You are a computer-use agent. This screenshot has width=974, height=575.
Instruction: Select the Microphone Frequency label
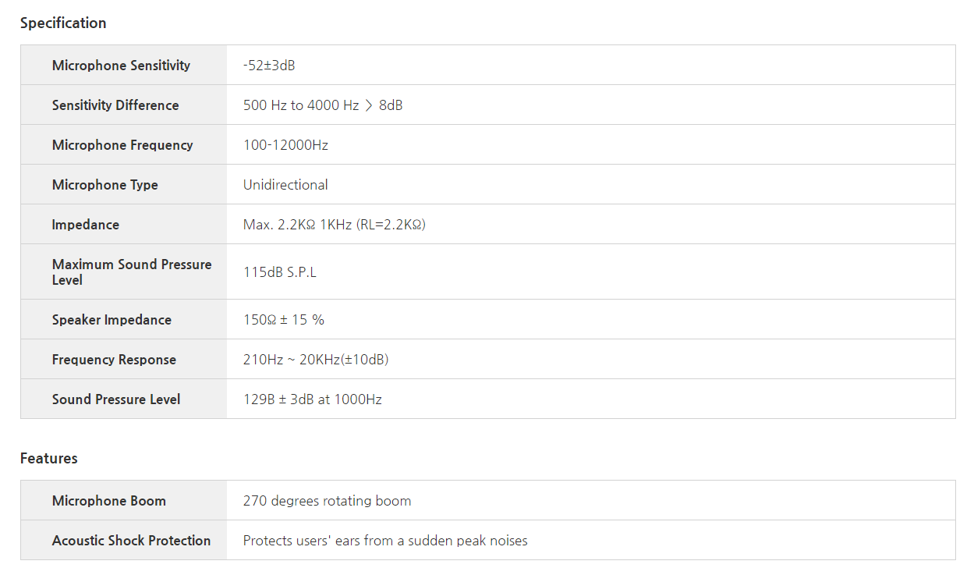coord(122,145)
